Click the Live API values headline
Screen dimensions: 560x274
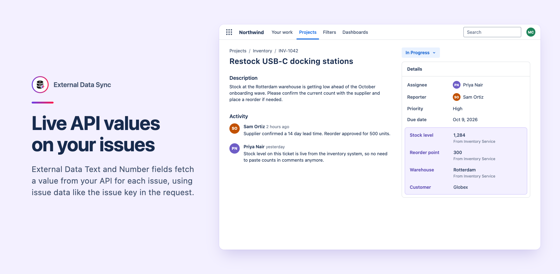point(96,134)
